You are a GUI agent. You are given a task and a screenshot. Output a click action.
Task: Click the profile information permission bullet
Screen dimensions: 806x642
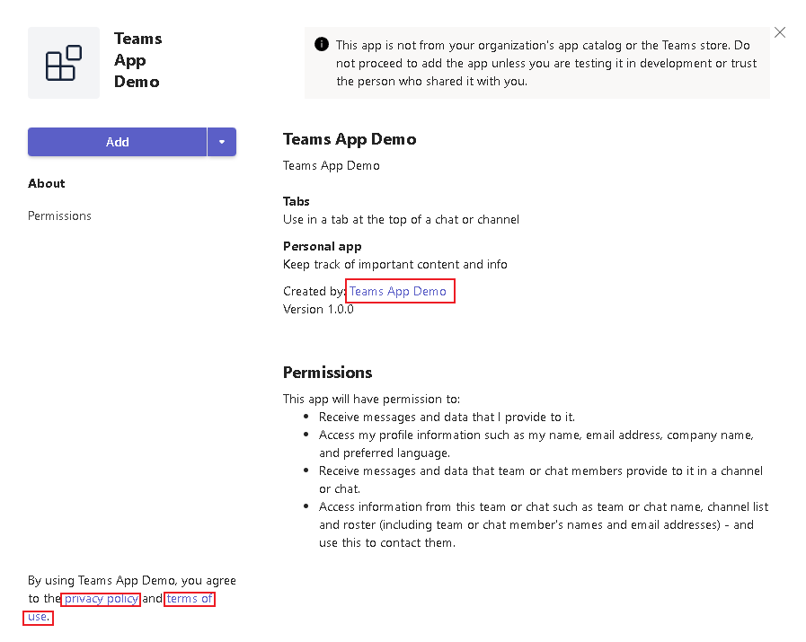(x=536, y=444)
